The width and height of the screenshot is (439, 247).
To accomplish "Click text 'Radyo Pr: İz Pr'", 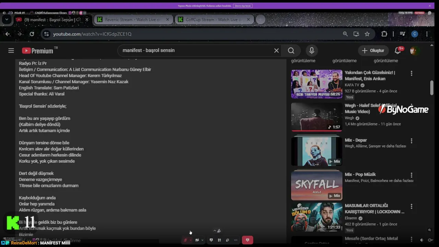I will (33, 63).
